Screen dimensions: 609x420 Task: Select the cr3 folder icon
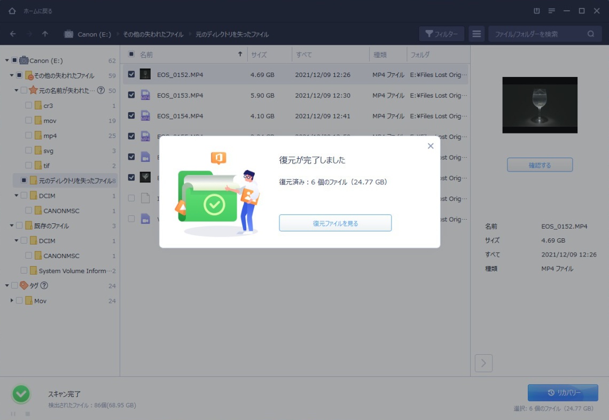pos(38,105)
